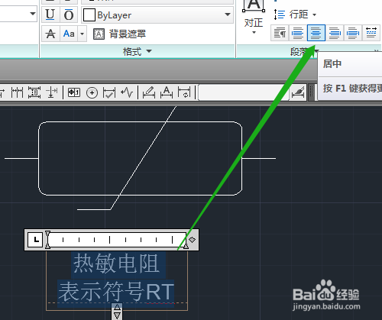Click the dimension space toolbar icon
Viewport: 382px width, 320px height.
coord(34,92)
